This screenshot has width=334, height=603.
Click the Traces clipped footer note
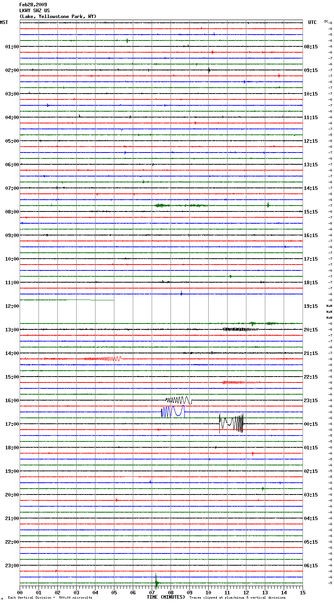pyautogui.click(x=237, y=597)
